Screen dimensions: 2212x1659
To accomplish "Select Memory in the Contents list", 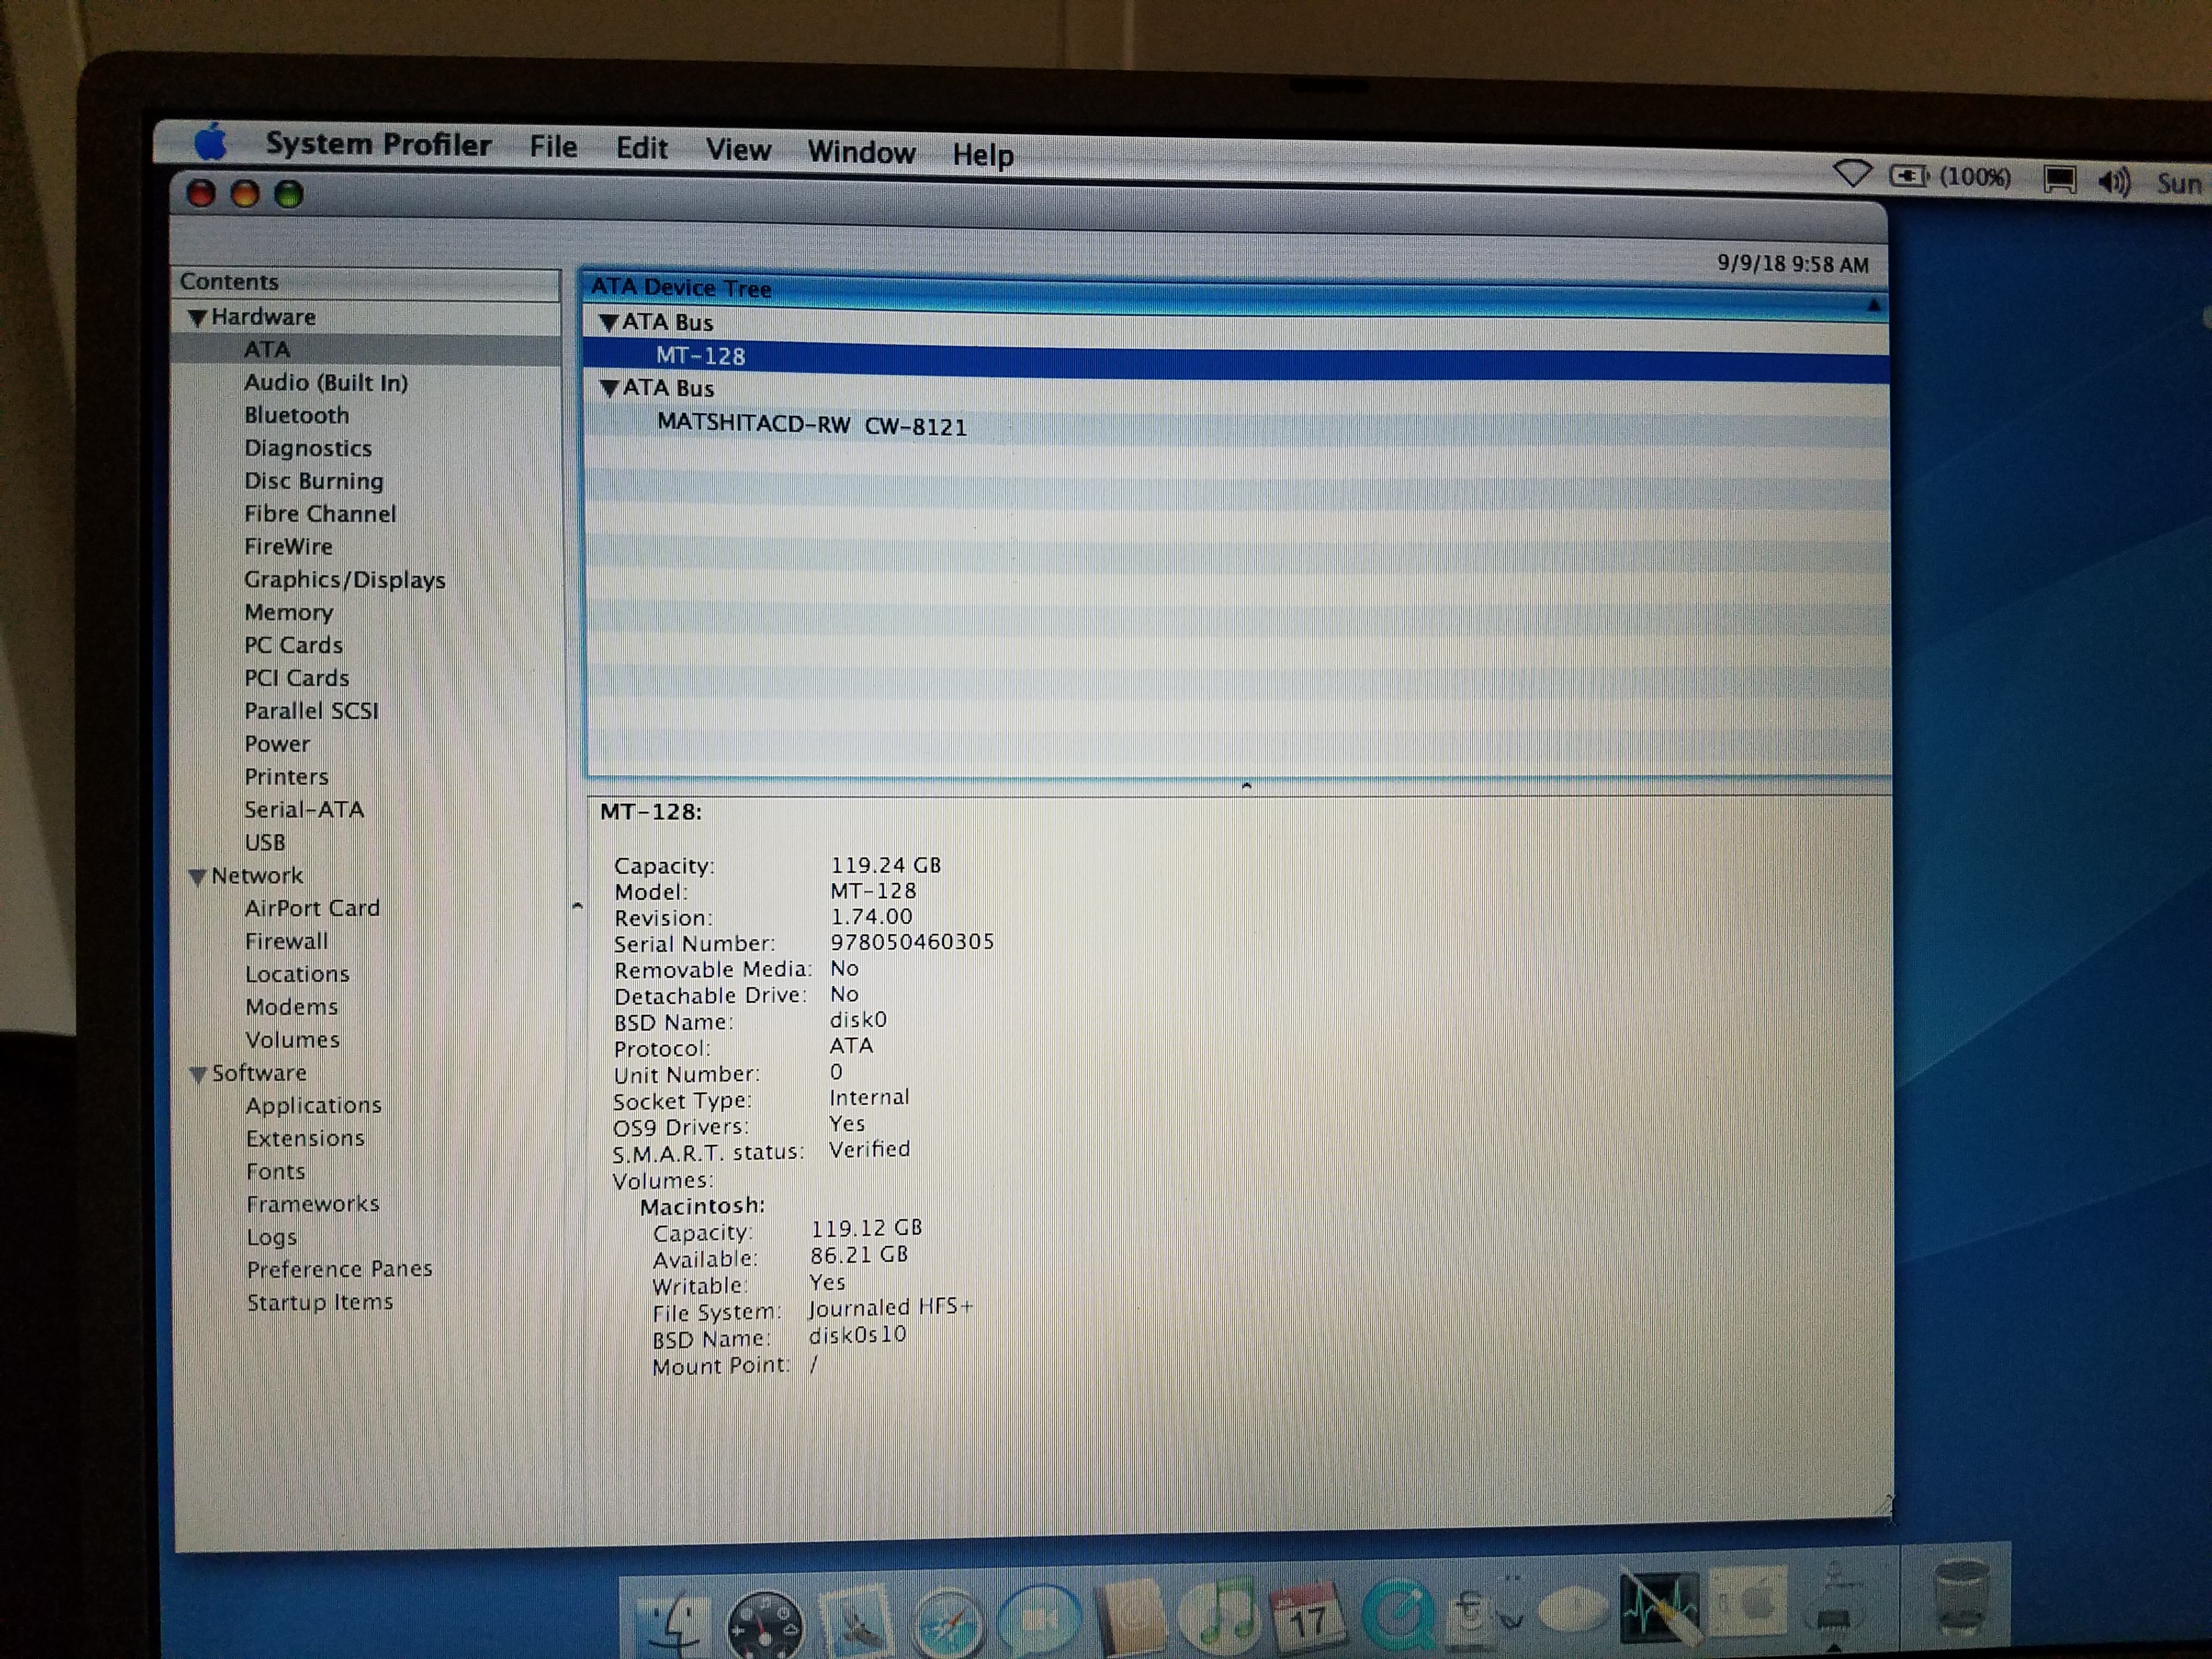I will pos(289,612).
